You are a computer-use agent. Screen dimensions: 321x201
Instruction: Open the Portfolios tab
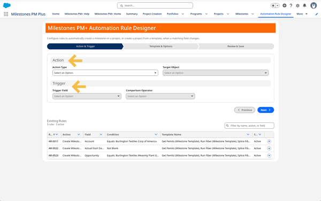point(173,14)
